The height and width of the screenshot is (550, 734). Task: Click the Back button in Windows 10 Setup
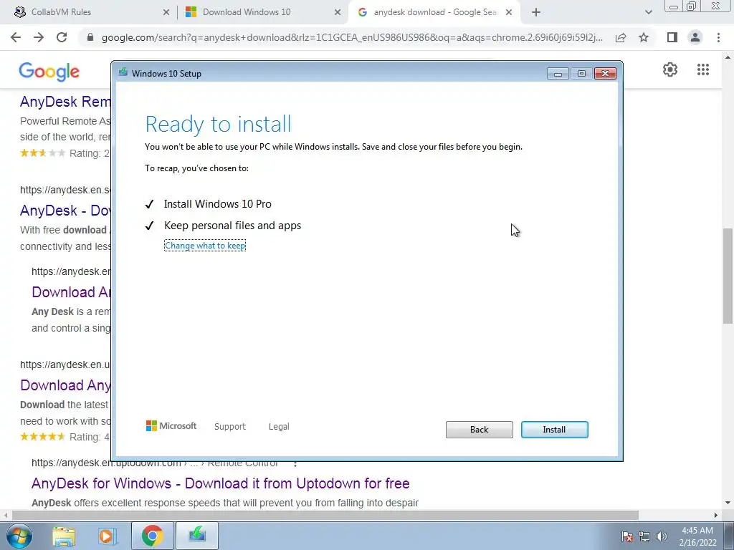coord(479,430)
